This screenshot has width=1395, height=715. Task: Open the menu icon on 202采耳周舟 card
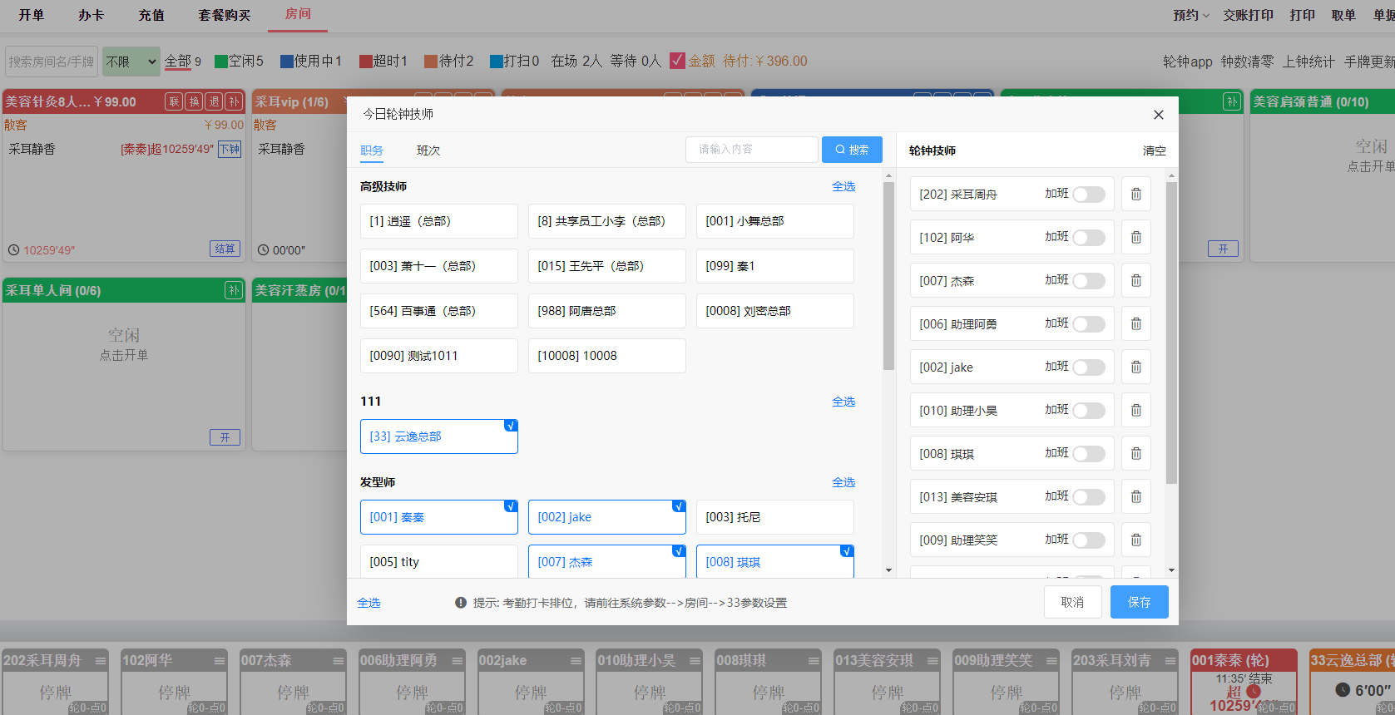pos(101,661)
